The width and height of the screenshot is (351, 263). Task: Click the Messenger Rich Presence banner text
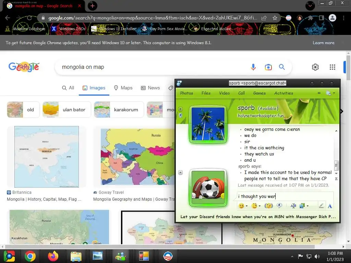pos(258,216)
